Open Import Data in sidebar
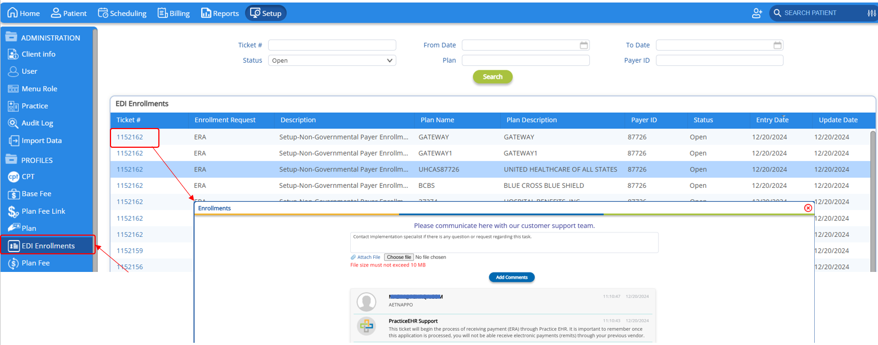Screen dimensions: 878x345 pos(35,141)
